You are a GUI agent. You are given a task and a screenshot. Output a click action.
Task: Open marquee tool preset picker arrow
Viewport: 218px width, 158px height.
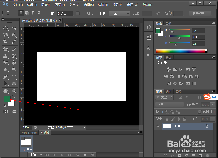click(x=14, y=13)
